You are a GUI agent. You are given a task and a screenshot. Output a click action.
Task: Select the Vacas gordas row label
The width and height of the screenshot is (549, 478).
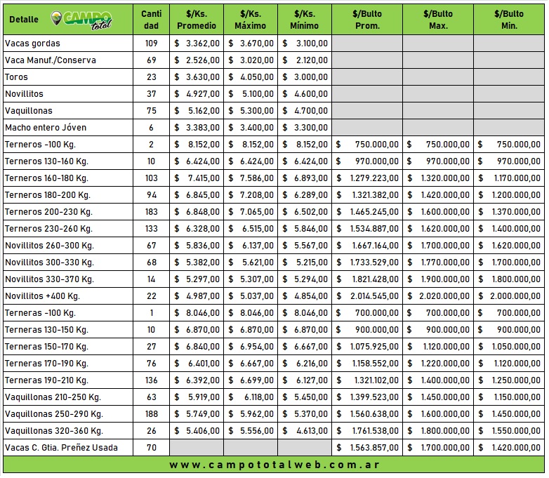32,44
